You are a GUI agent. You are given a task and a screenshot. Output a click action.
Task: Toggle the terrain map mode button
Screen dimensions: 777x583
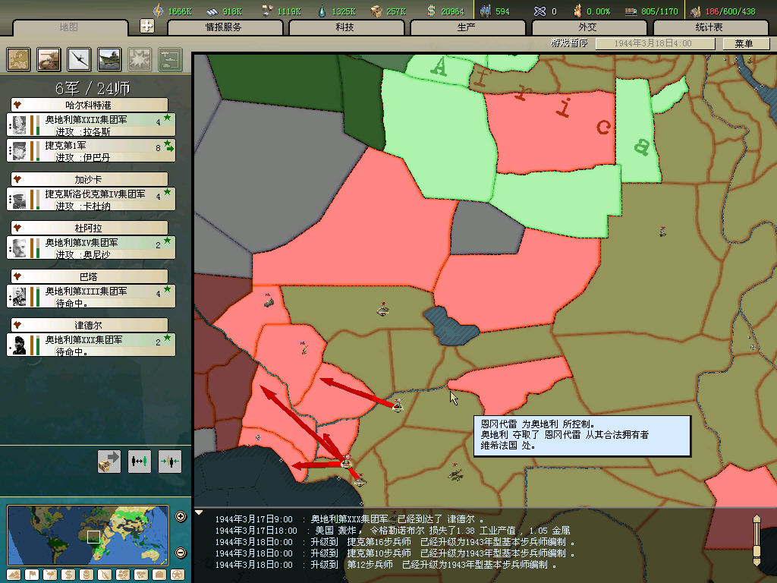(x=15, y=574)
